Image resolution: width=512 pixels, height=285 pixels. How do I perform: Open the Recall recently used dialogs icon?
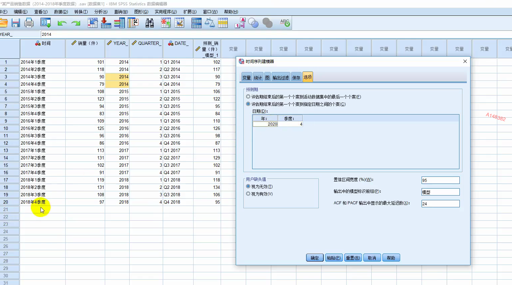(46, 23)
